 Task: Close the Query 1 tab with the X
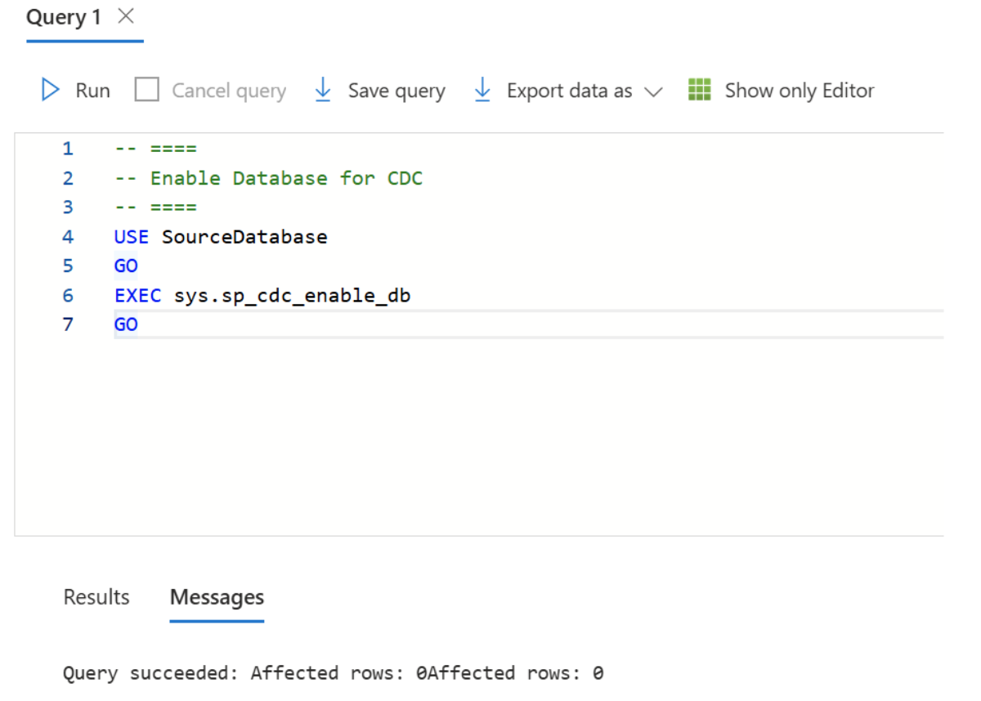[x=125, y=16]
